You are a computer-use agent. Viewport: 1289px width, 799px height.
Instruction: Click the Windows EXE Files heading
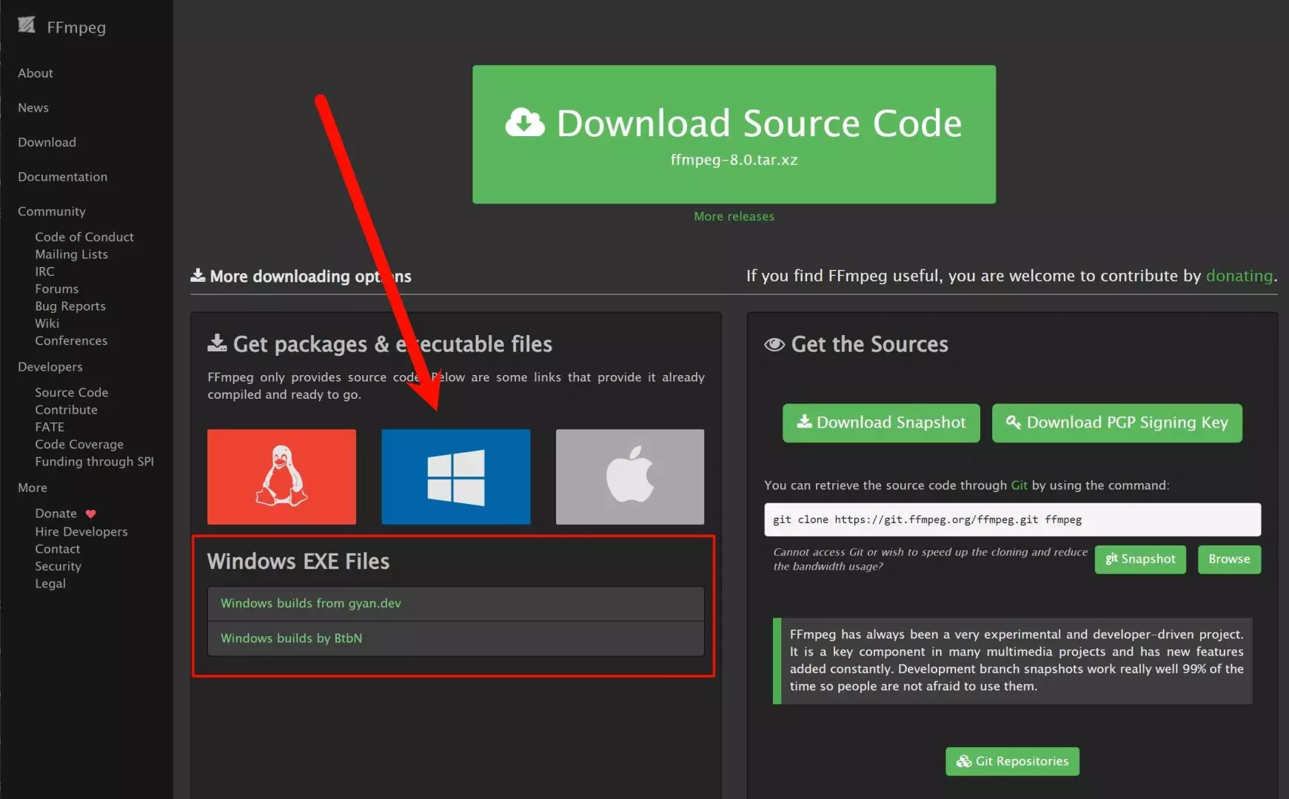click(x=298, y=562)
